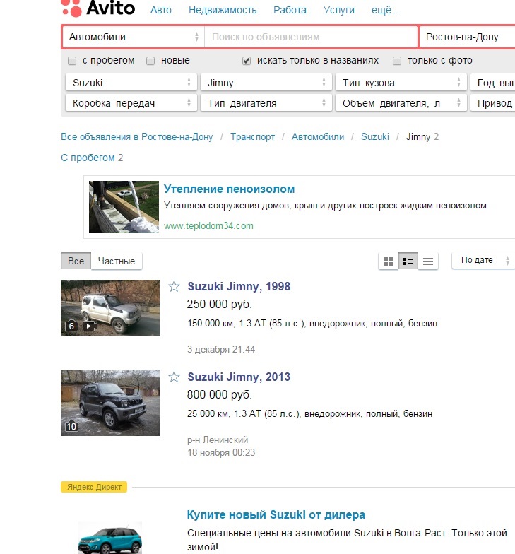Open the 'Год вып' year dropdown
515x554 pixels.
(x=493, y=83)
